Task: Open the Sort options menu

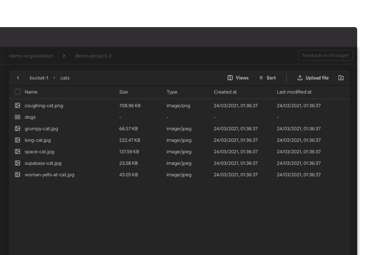Action: coord(271,78)
